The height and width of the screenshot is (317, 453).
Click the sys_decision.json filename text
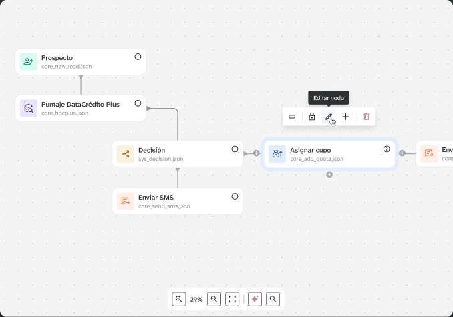pyautogui.click(x=160, y=159)
